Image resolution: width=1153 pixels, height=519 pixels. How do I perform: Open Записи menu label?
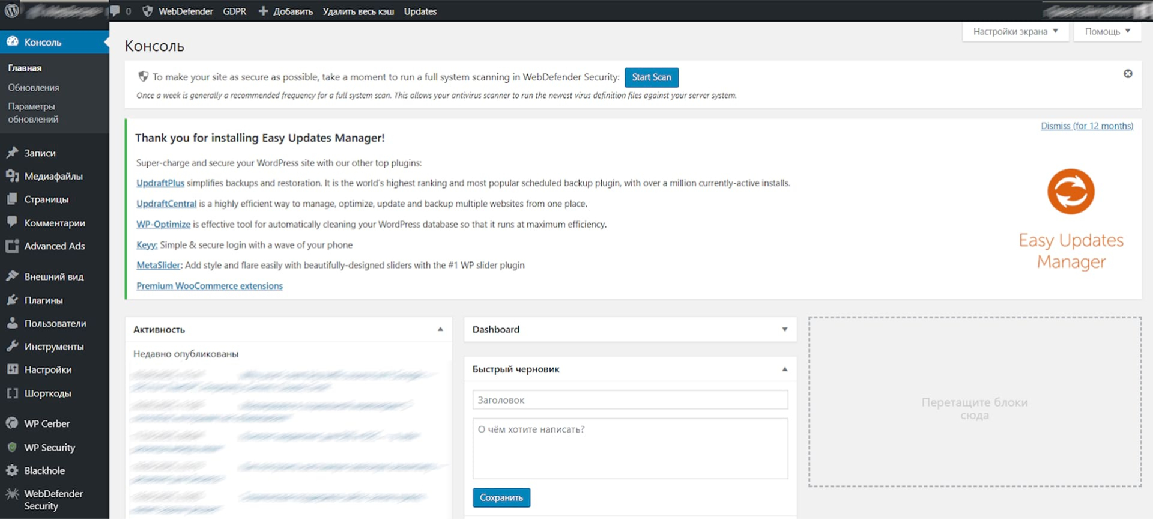coord(40,153)
